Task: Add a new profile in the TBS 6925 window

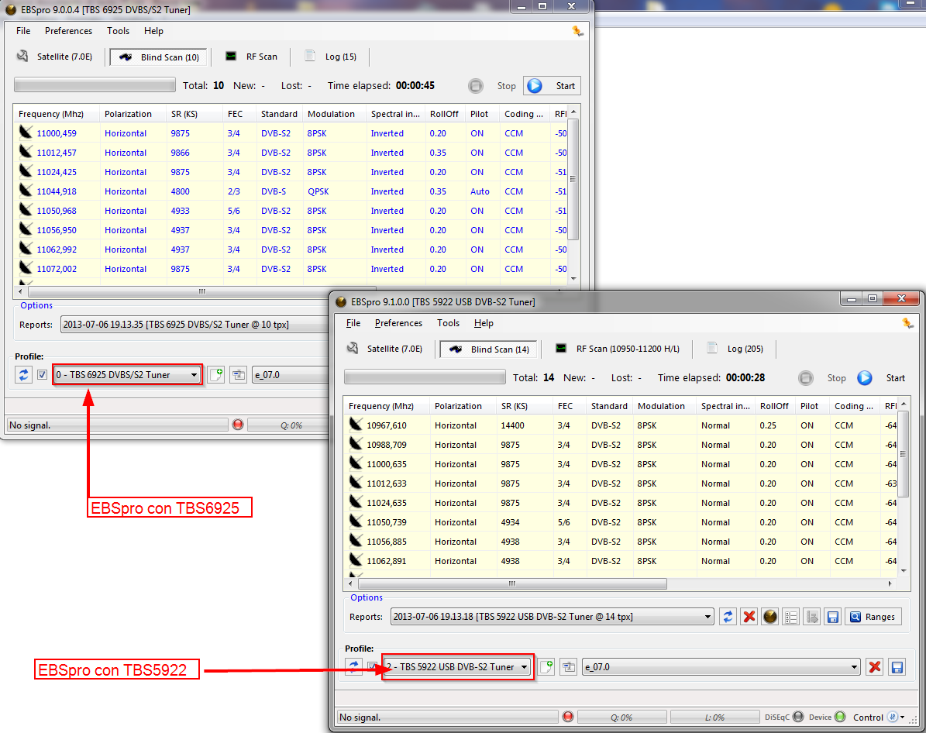Action: click(216, 374)
